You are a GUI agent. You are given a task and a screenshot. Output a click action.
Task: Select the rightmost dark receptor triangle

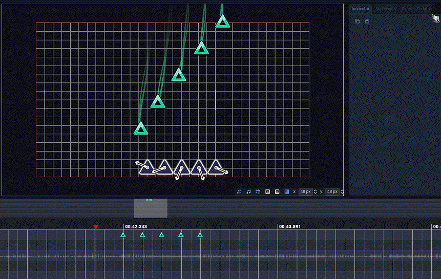click(x=216, y=168)
